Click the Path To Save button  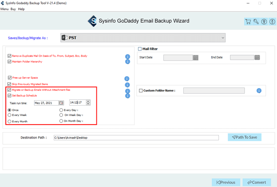pos(245,138)
